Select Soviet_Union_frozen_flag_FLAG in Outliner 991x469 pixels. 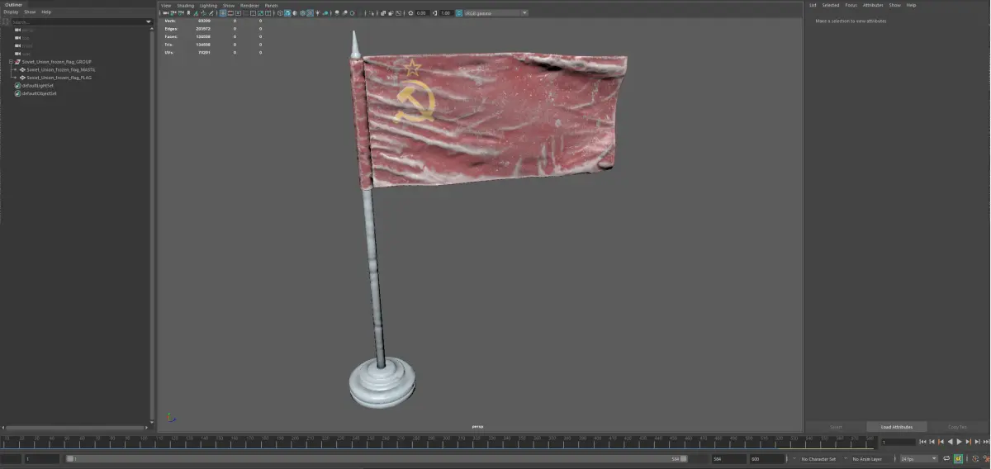[x=59, y=78]
